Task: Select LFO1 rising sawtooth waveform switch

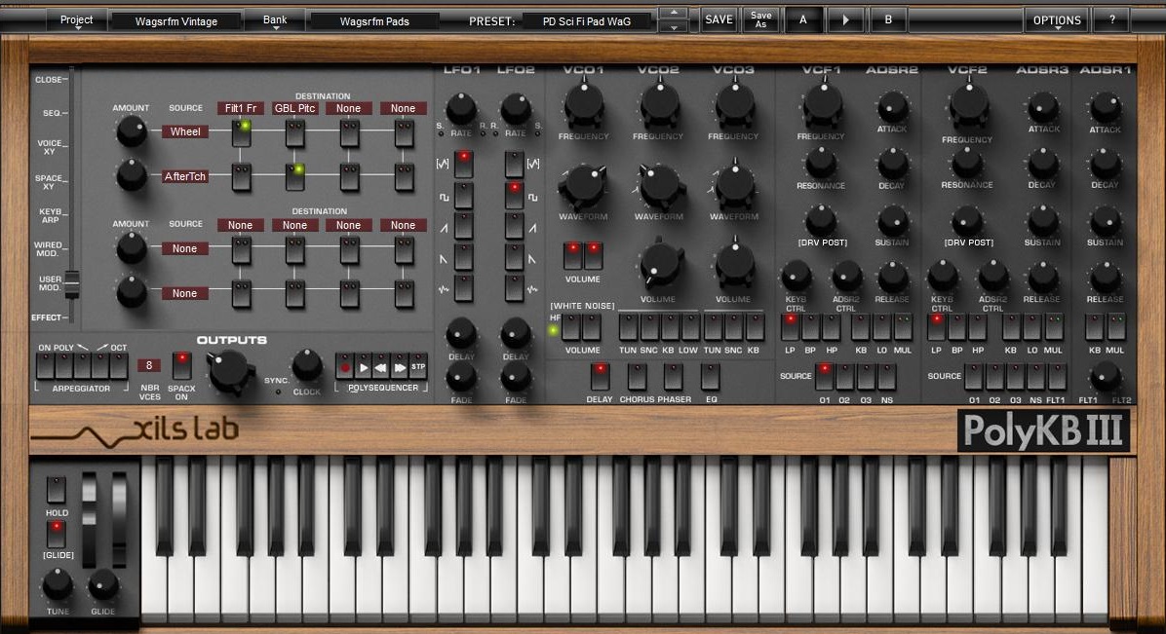Action: click(x=463, y=226)
